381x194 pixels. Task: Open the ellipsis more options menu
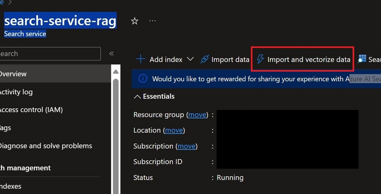(x=152, y=21)
